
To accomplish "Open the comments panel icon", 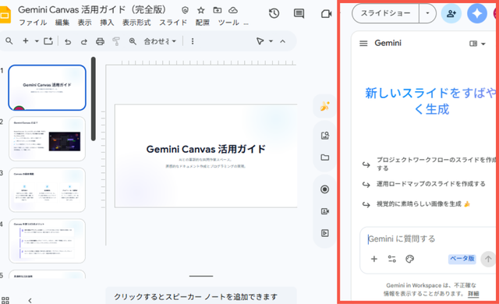I will (x=299, y=13).
